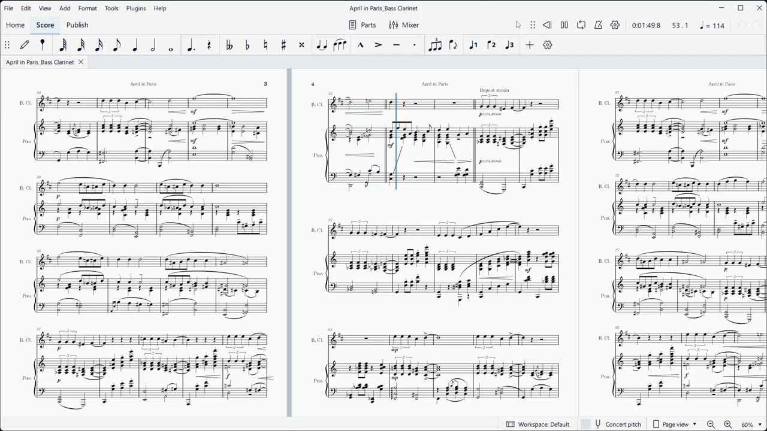Apply the double sharp accidental
This screenshot has height=431, width=767.
tap(301, 45)
